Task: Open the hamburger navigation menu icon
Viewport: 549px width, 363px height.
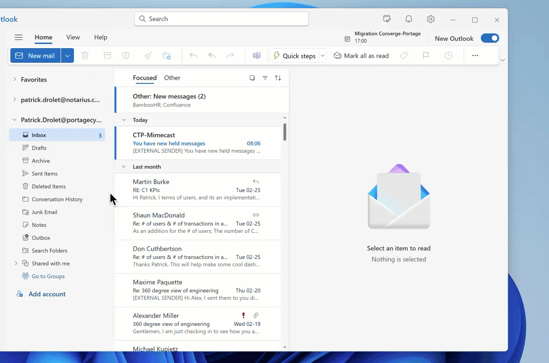Action: 18,38
